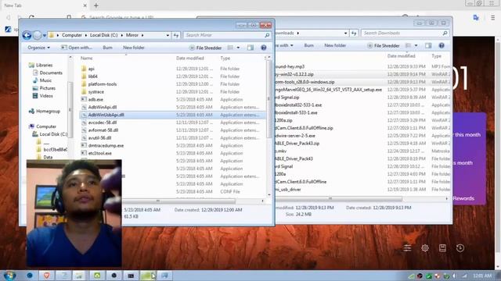The image size is (501, 281).
Task: Toggle preview pane icon in Downloads window
Action: 428,45
